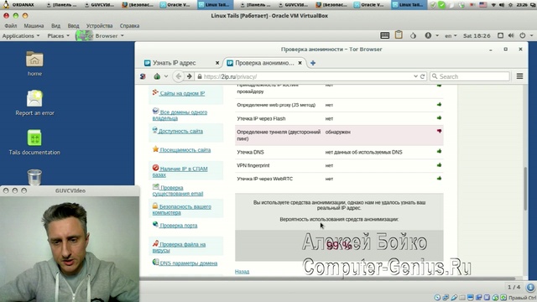Click the screen icon beside the clock

500,35
